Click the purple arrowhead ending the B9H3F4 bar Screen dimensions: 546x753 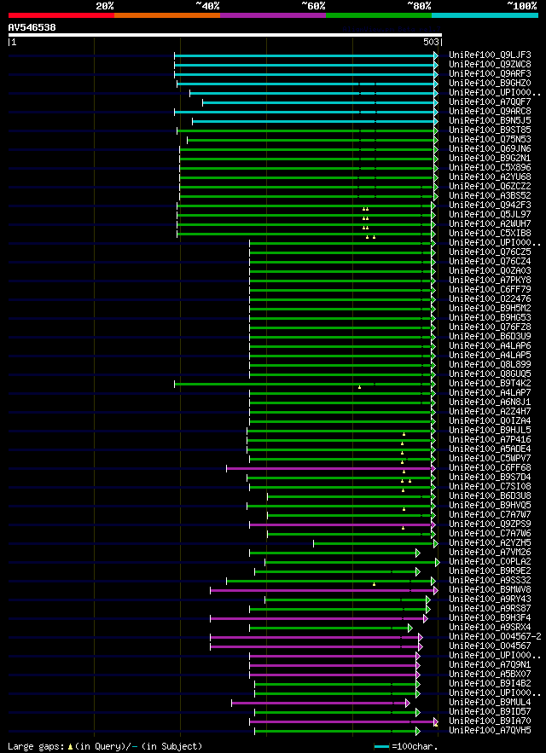click(426, 619)
